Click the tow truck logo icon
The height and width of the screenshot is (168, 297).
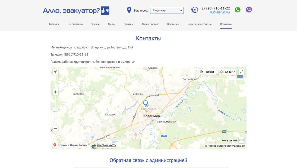(105, 11)
